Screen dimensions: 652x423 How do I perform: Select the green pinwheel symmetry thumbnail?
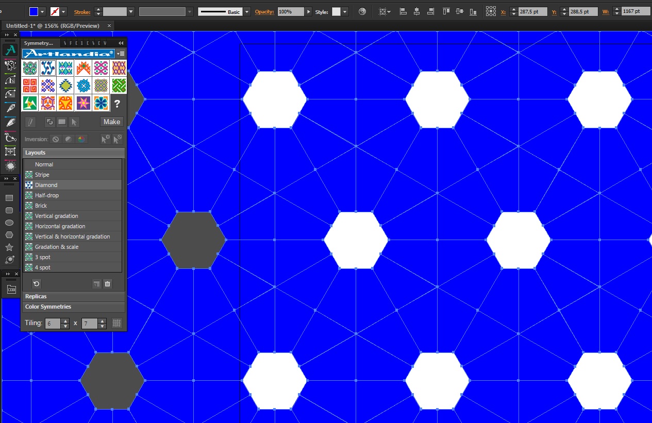tap(30, 103)
